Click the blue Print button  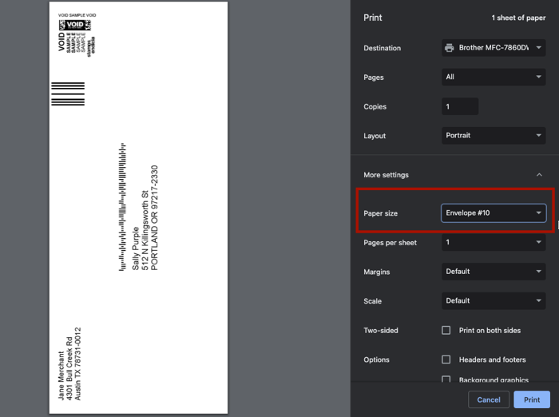532,399
